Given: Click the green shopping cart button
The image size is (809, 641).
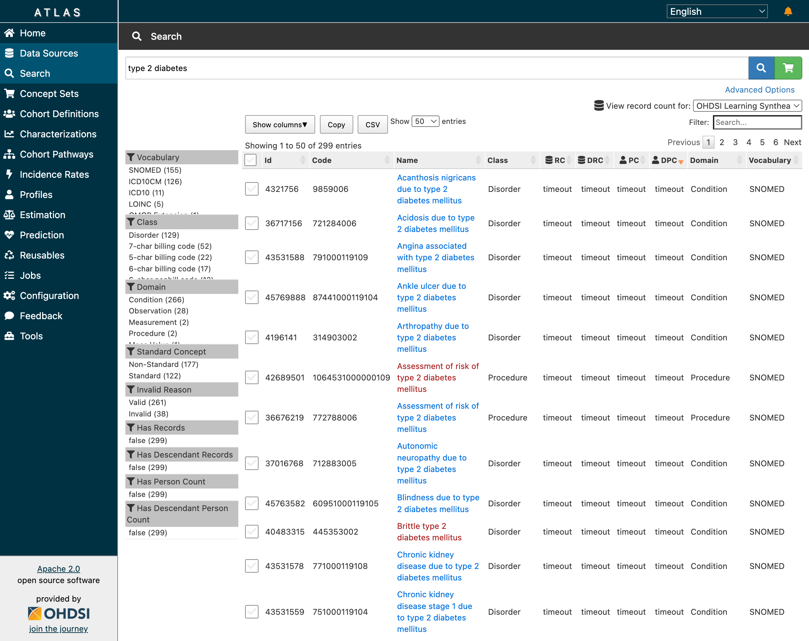Looking at the screenshot, I should pos(788,68).
